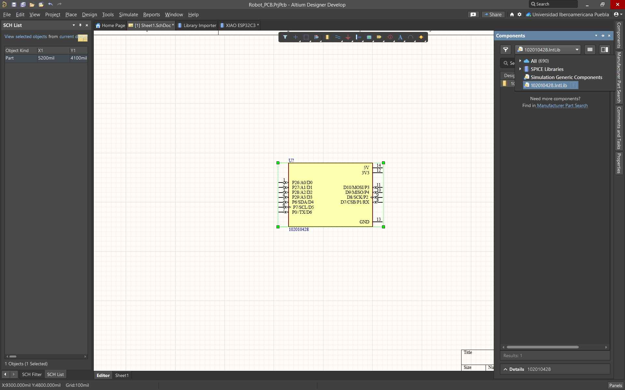Select the Place Arc tool
This screenshot has width=625, height=390.
[x=411, y=37]
